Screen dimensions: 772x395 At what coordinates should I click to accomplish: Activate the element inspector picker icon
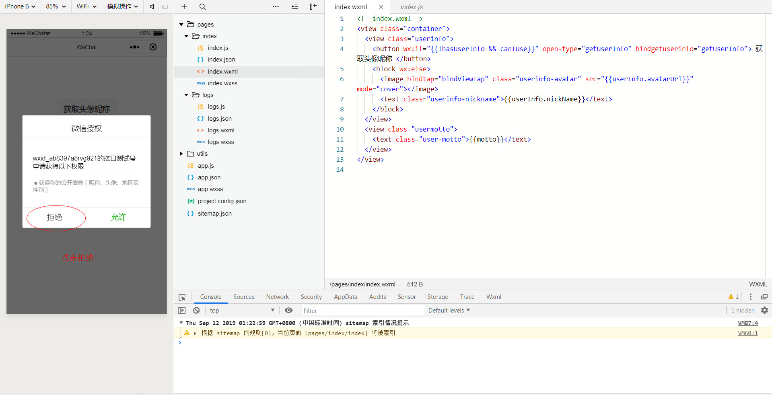pos(182,297)
